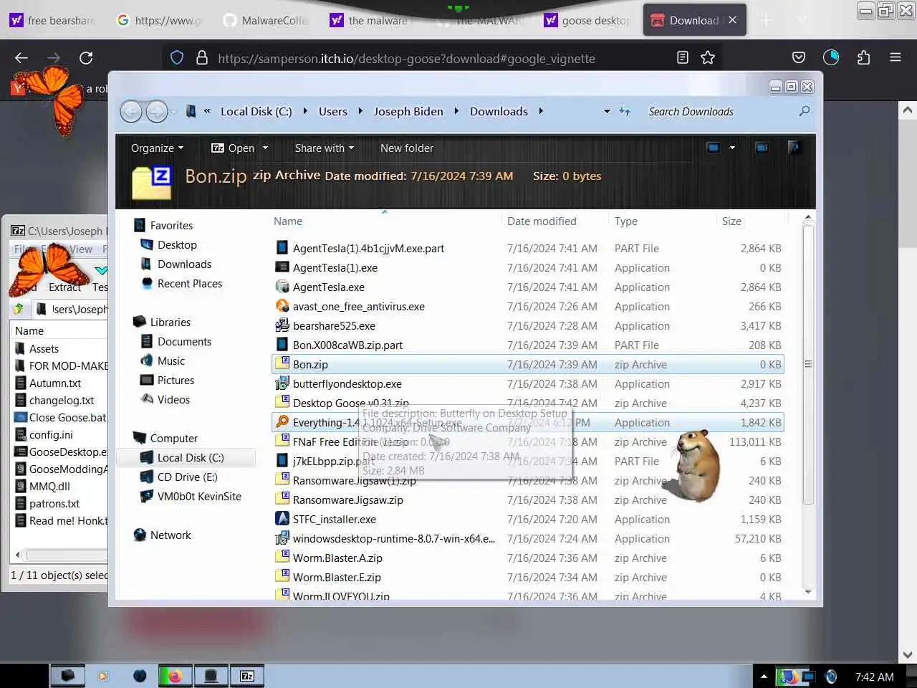
Task: Open the Organize dropdown menu
Action: click(x=158, y=148)
